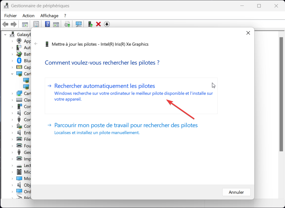Image resolution: width=285 pixels, height=208 pixels.
Task: Click the red X uninstall device icon
Action: click(98, 24)
